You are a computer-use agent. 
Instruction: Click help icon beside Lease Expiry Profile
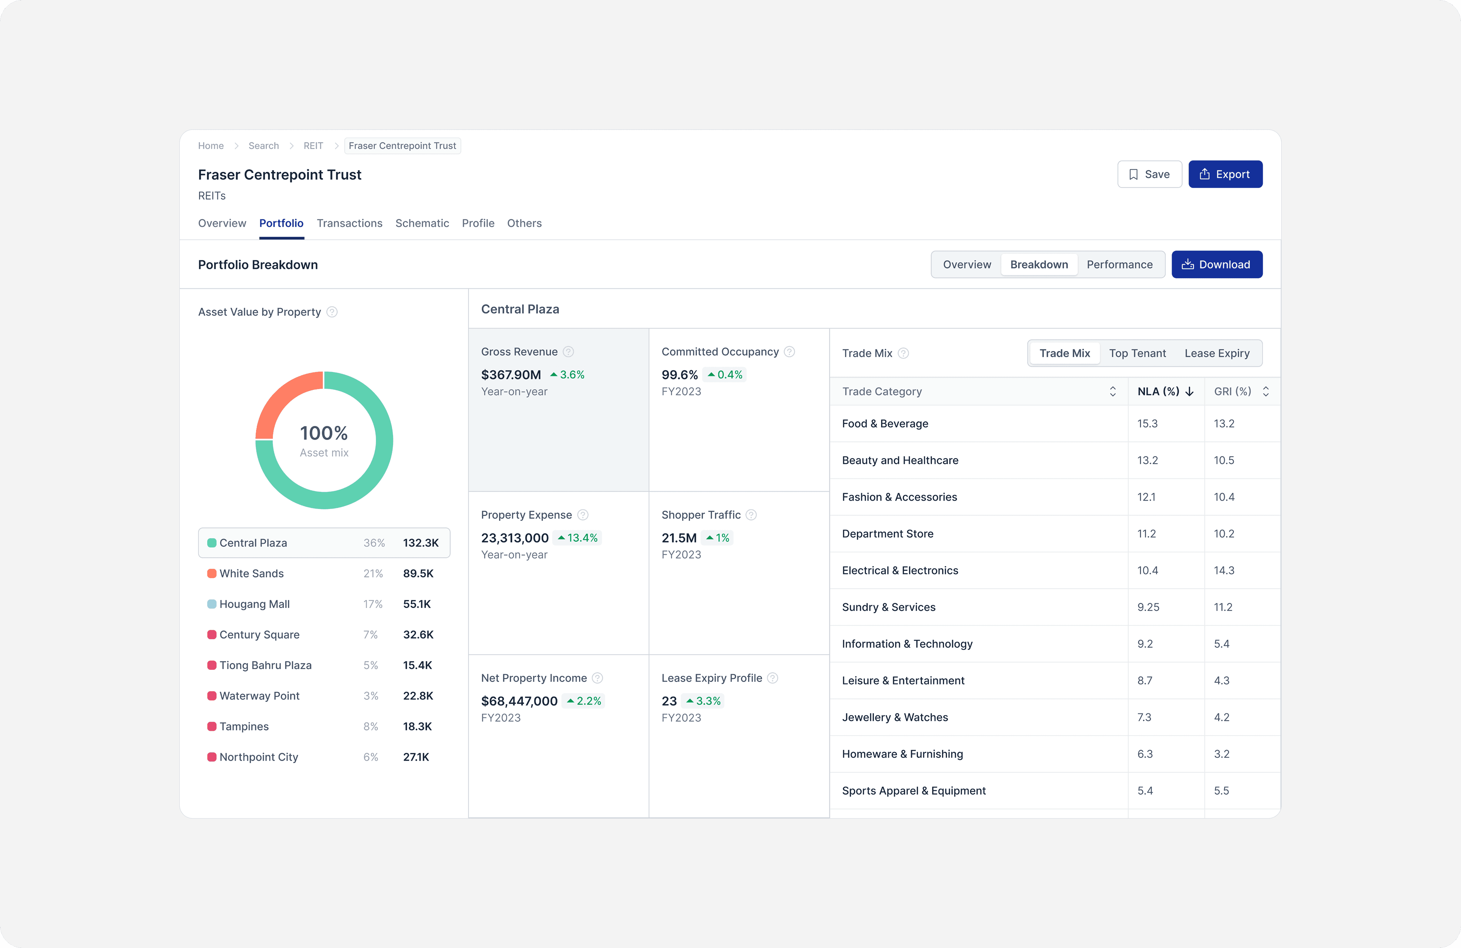point(773,678)
